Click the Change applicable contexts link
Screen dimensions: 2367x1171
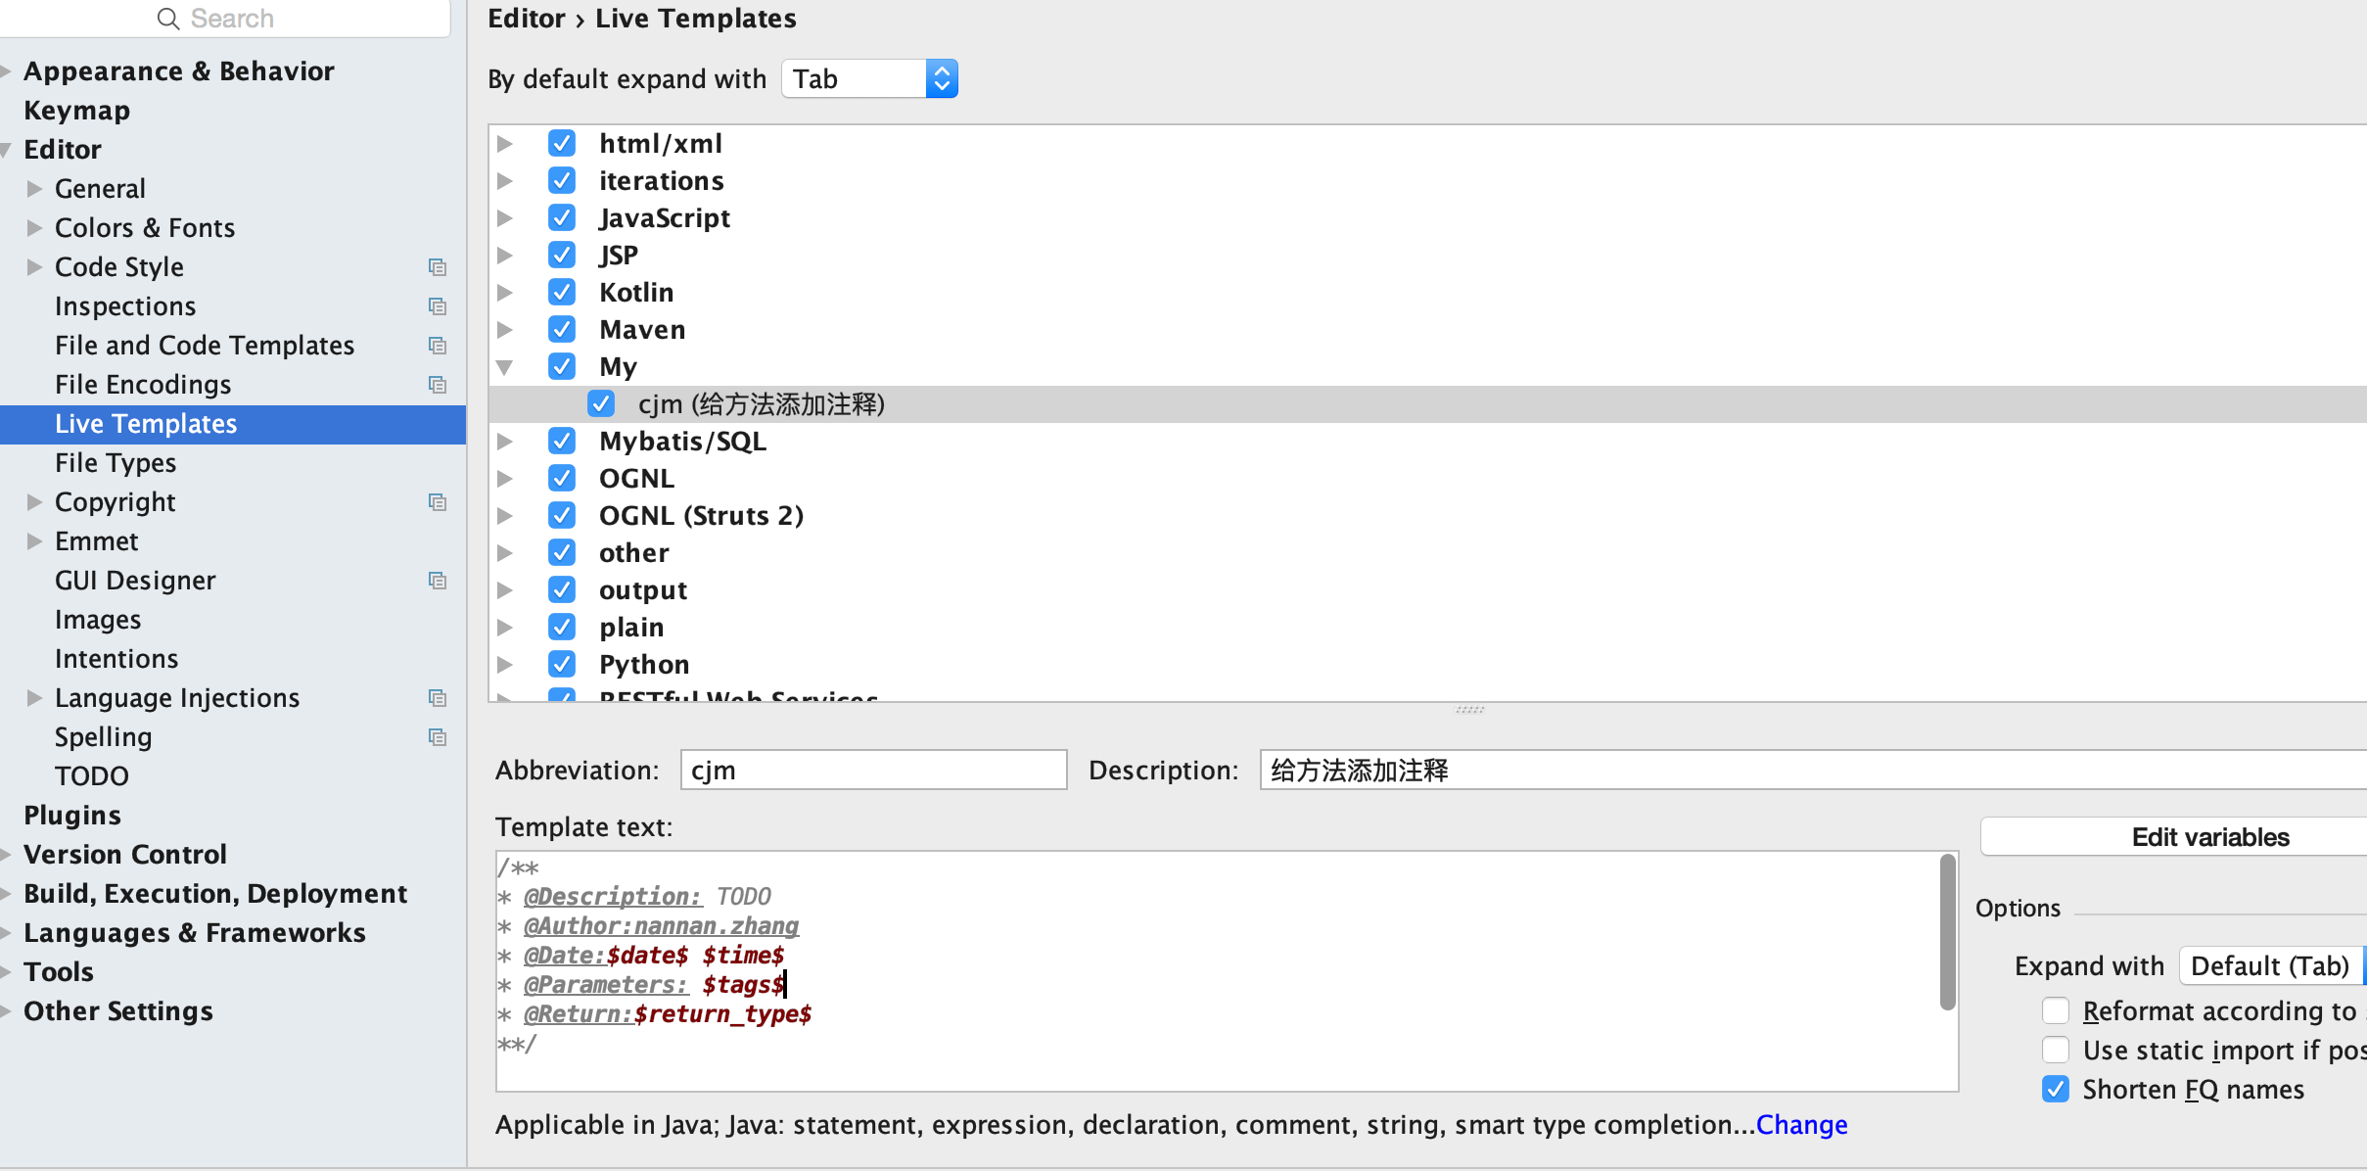point(1801,1125)
